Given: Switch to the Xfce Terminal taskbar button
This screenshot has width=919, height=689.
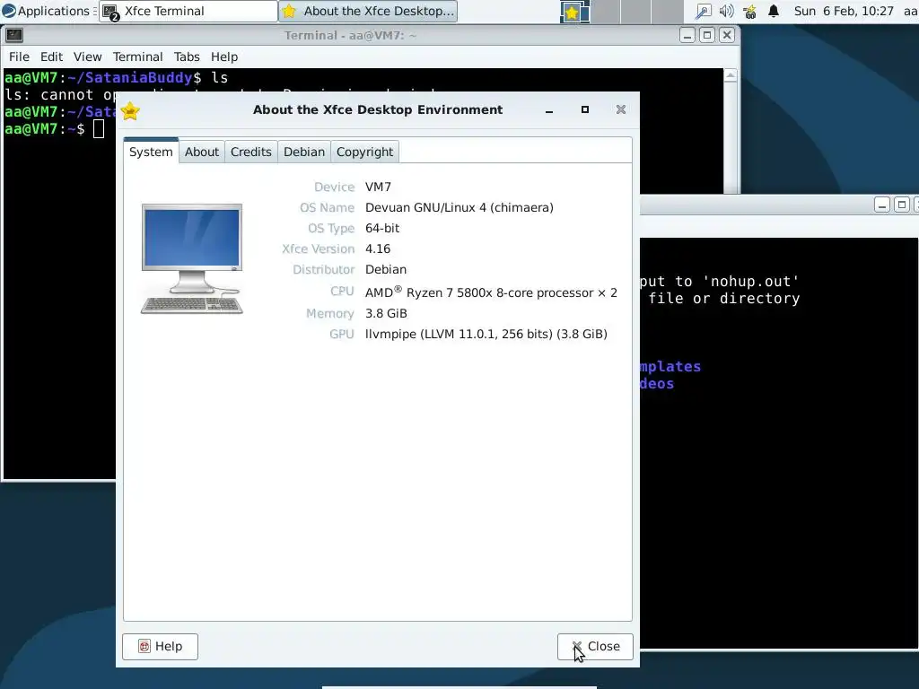Looking at the screenshot, I should pyautogui.click(x=188, y=11).
